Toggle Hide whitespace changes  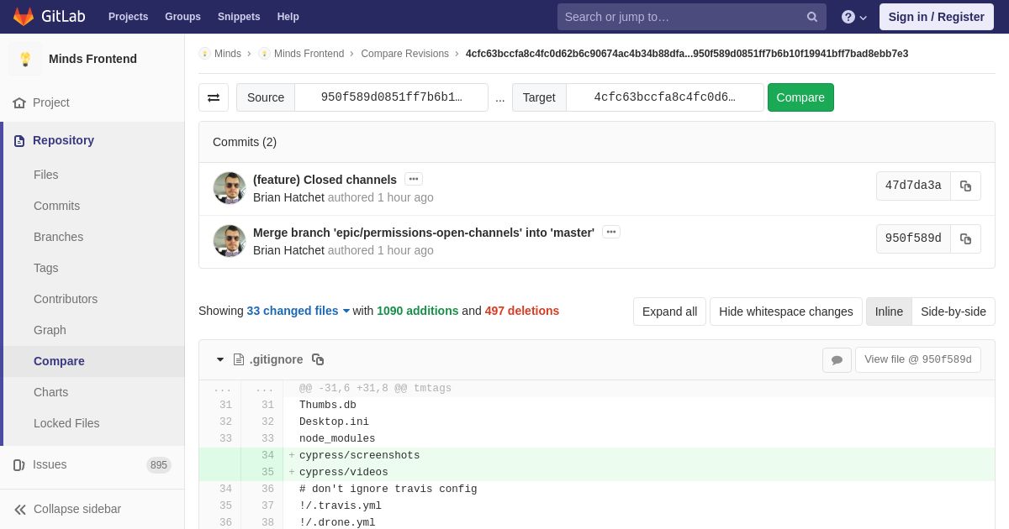(x=785, y=312)
